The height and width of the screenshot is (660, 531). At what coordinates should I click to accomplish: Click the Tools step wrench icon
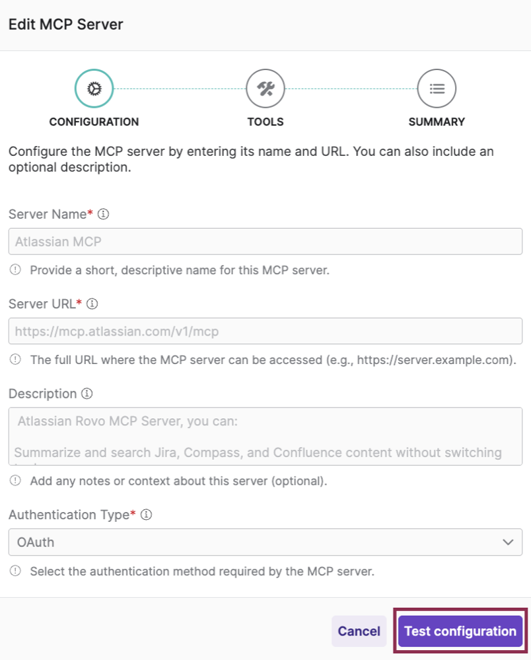click(x=265, y=88)
